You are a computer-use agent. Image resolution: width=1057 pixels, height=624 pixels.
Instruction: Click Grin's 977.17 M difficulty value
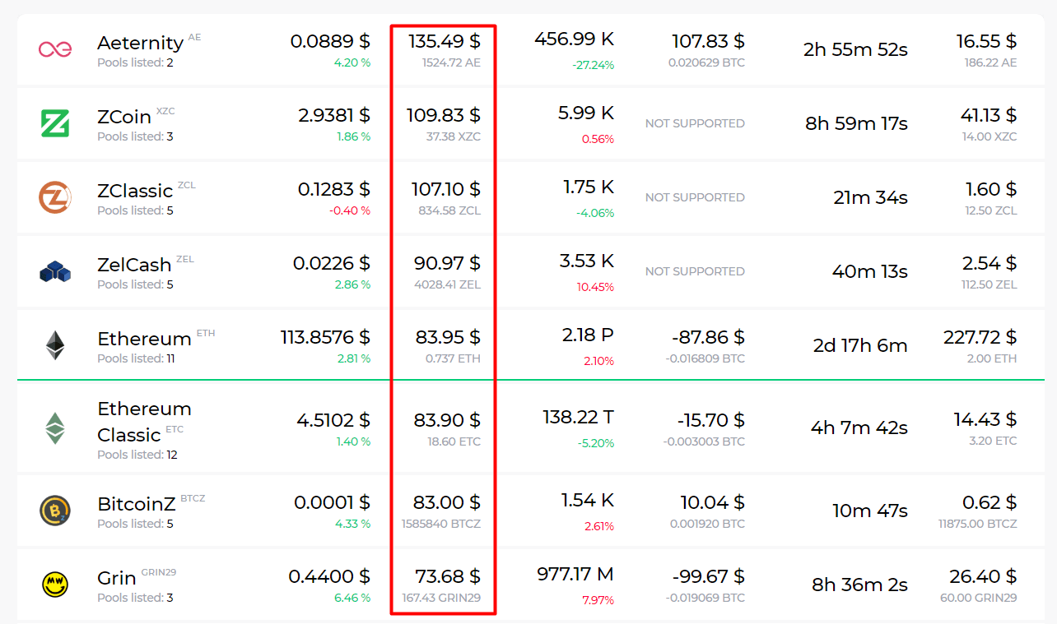click(575, 574)
